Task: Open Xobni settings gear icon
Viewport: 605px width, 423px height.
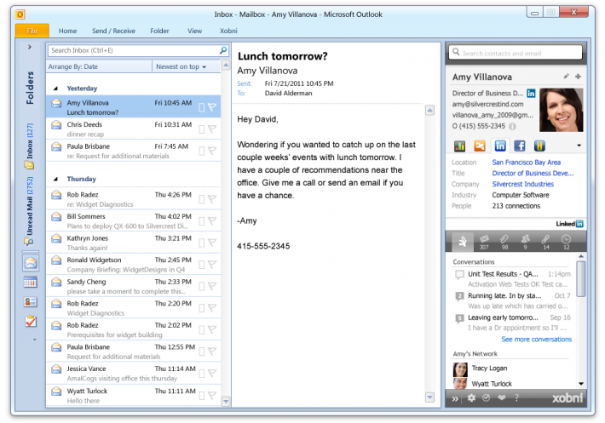Action: click(x=471, y=398)
